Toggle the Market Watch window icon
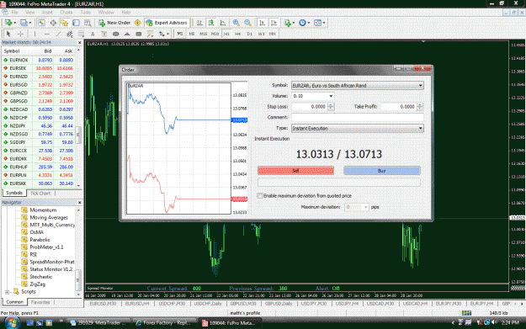Viewport: 526px width, 329px height. click(41, 23)
